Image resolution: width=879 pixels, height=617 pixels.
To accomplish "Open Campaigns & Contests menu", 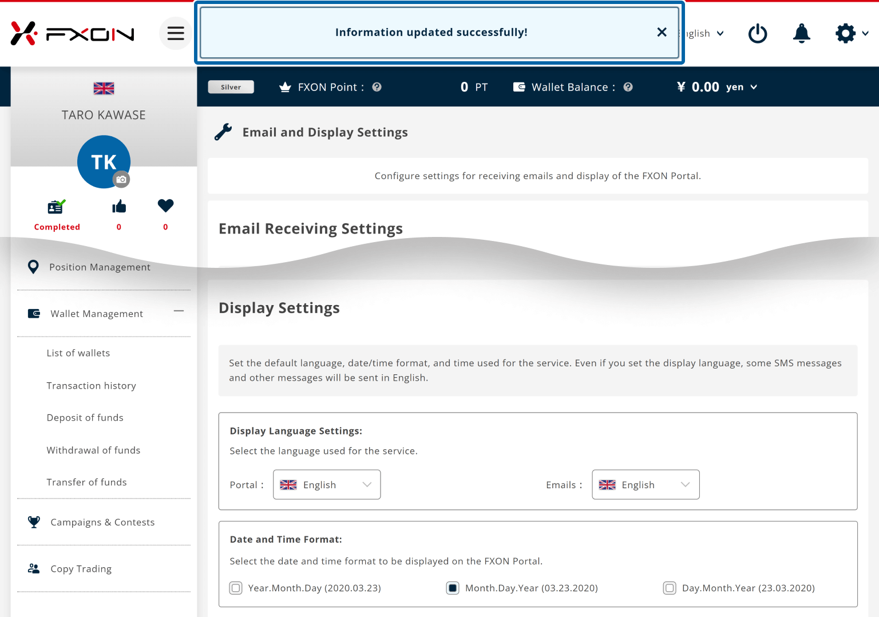I will [x=104, y=522].
